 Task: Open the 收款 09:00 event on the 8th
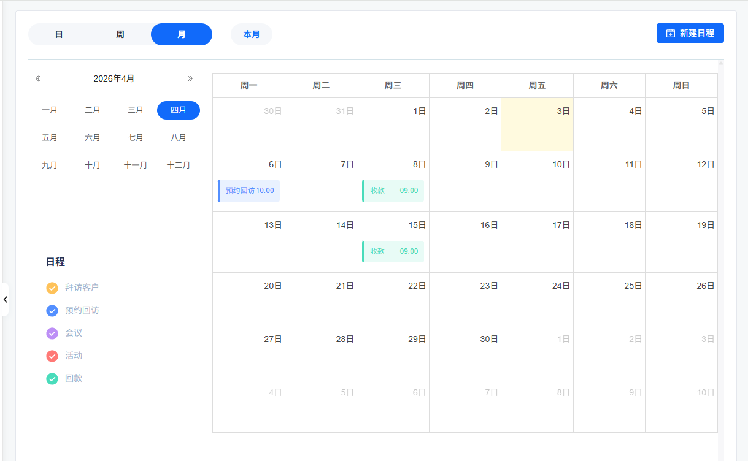[x=393, y=191]
